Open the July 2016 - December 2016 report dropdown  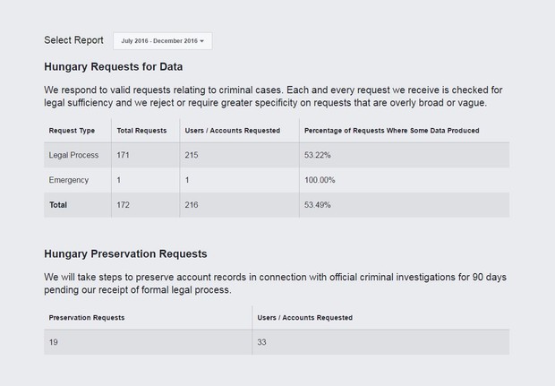[162, 41]
